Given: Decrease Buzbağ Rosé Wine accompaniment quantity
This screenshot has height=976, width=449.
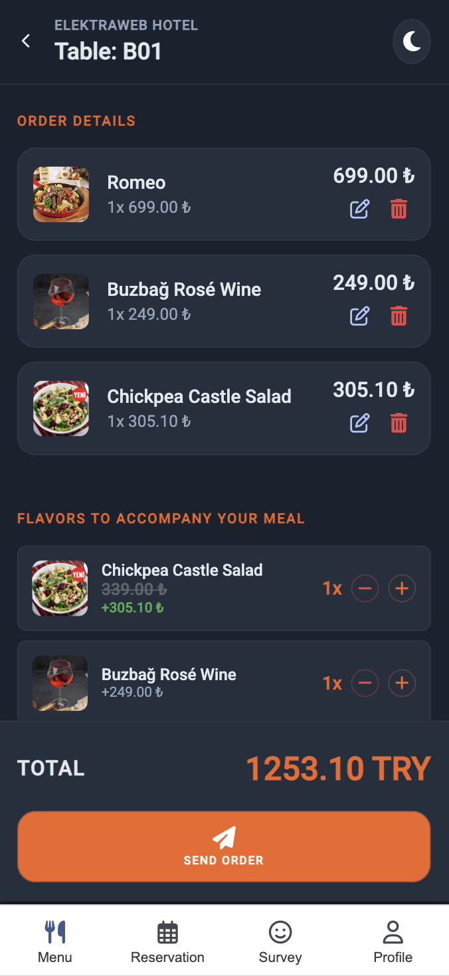Looking at the screenshot, I should tap(365, 683).
